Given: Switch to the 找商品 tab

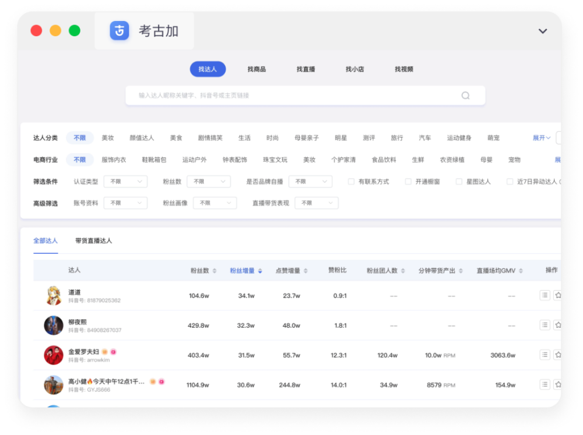Looking at the screenshot, I should click(257, 69).
